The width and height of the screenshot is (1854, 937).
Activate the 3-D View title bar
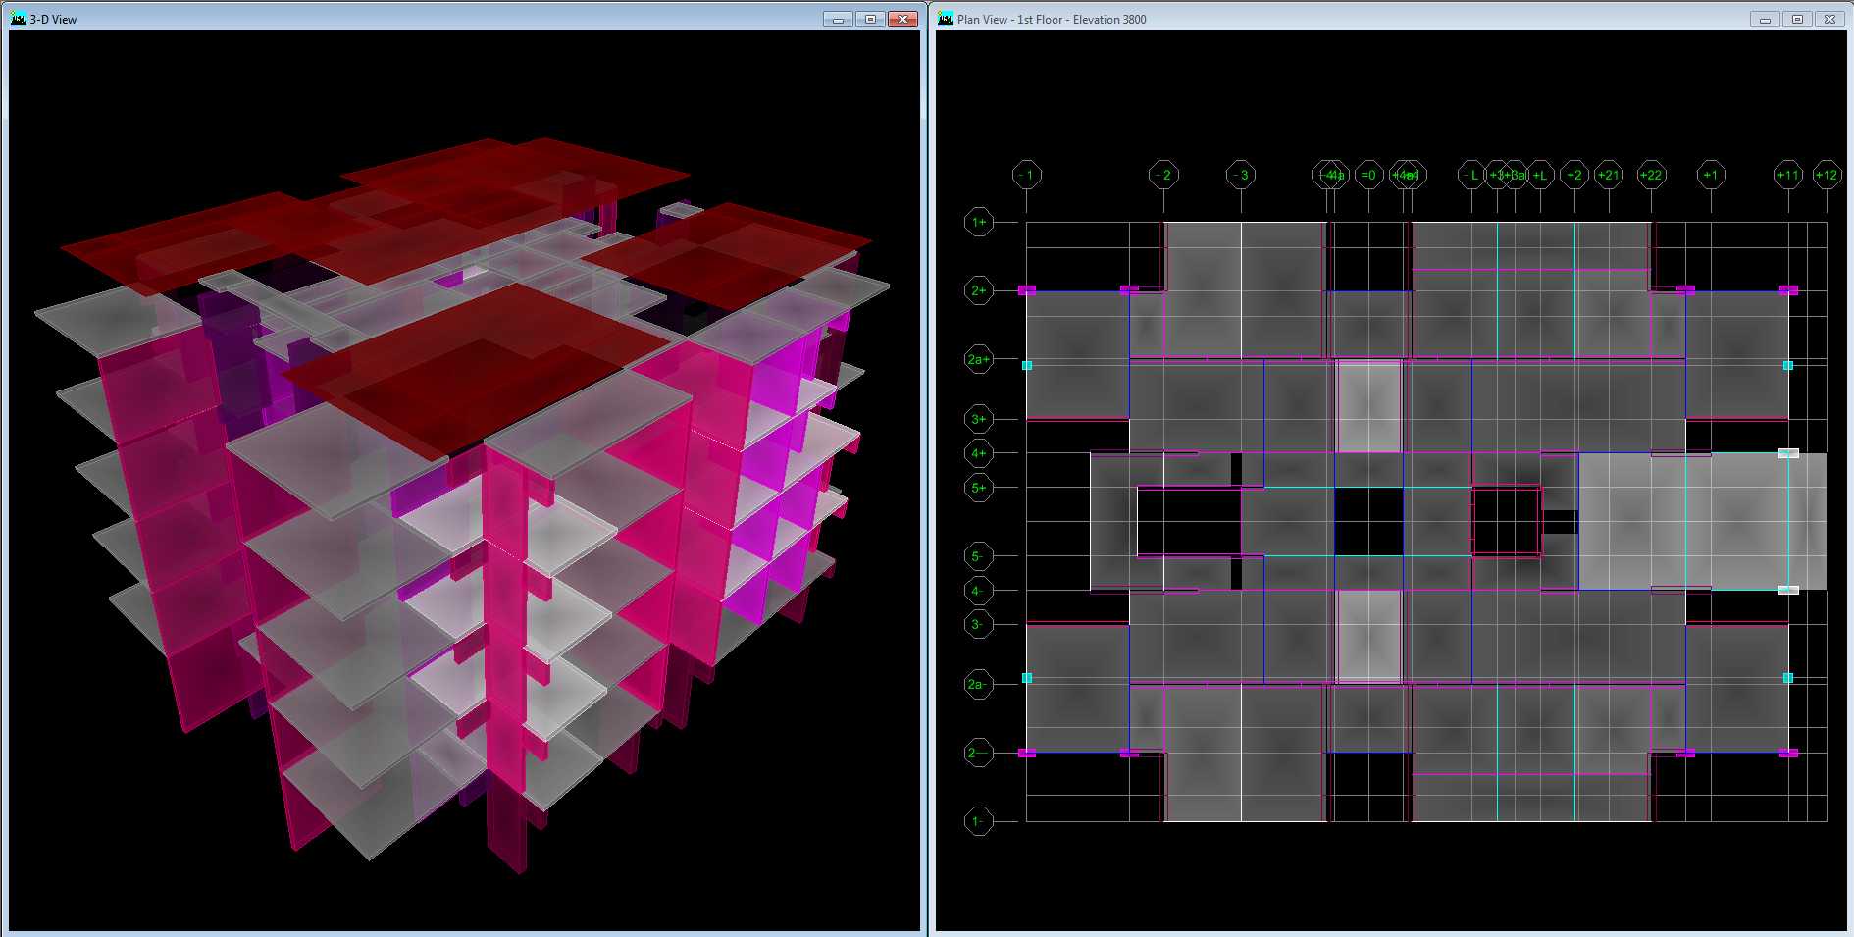392,19
